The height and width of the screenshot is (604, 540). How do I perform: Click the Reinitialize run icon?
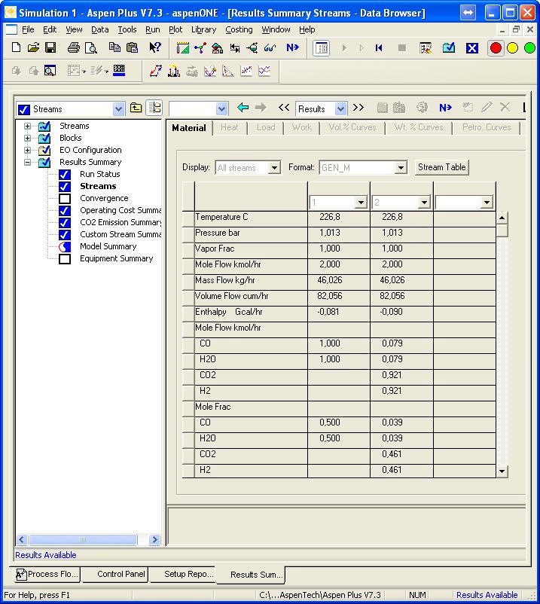click(379, 48)
